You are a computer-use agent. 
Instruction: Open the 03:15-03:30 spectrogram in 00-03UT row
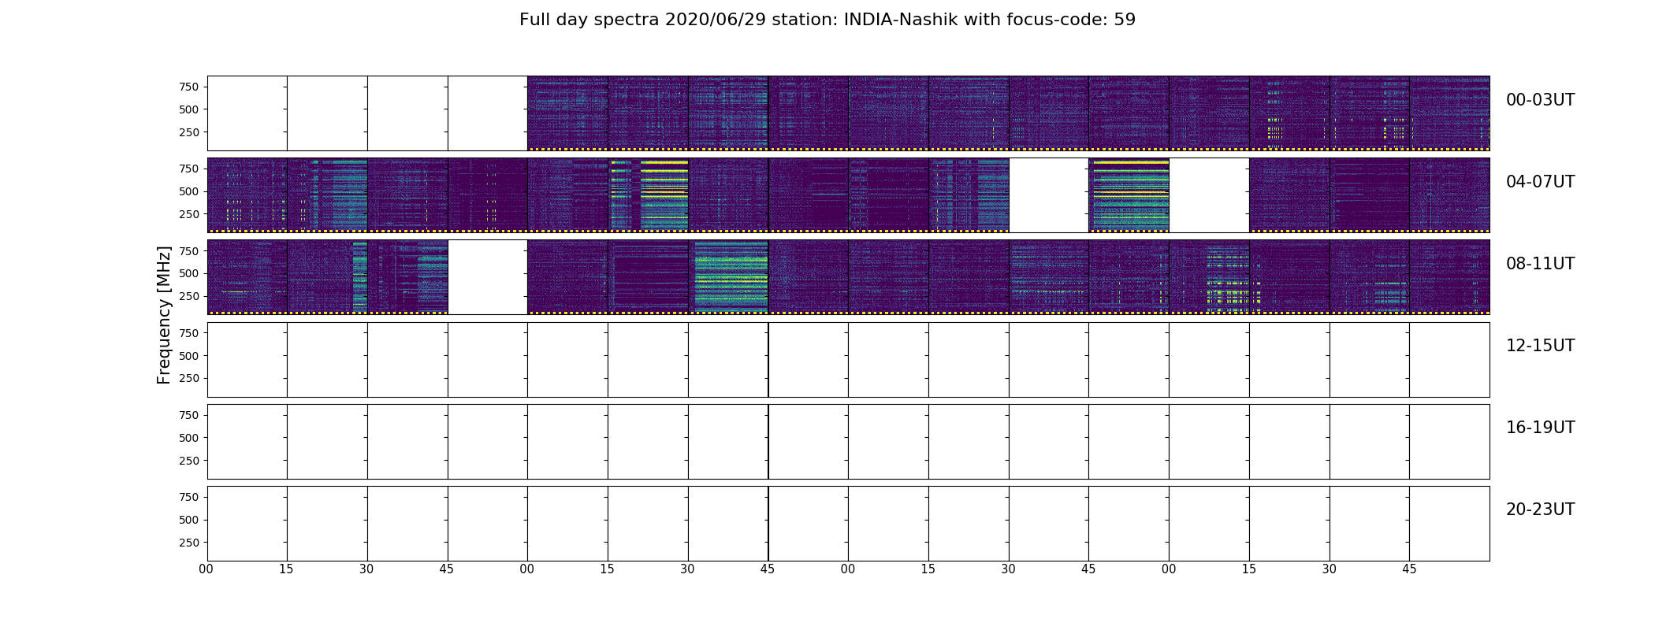pyautogui.click(x=1289, y=113)
